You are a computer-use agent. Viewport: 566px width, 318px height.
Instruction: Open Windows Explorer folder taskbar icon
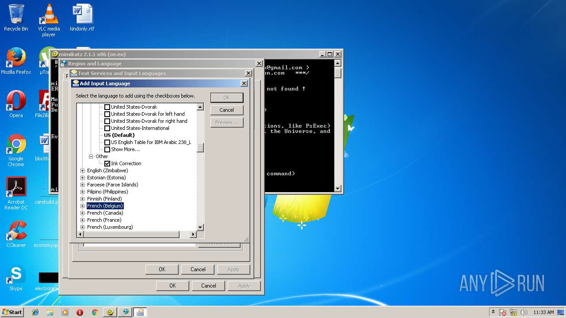[x=50, y=312]
